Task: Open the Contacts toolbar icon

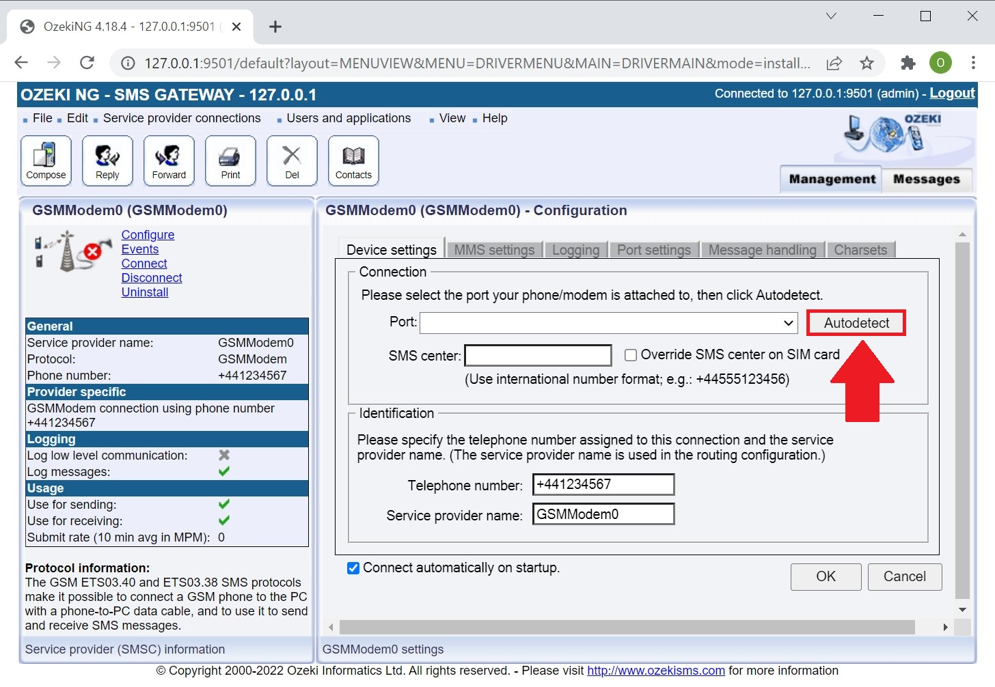Action: [353, 160]
